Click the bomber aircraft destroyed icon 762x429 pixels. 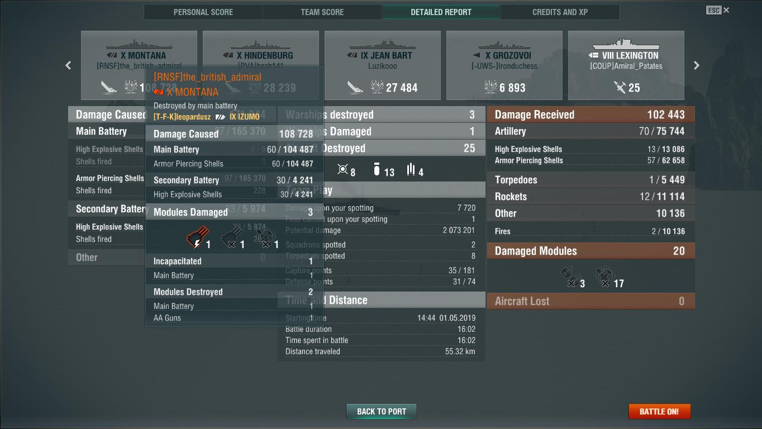[377, 169]
